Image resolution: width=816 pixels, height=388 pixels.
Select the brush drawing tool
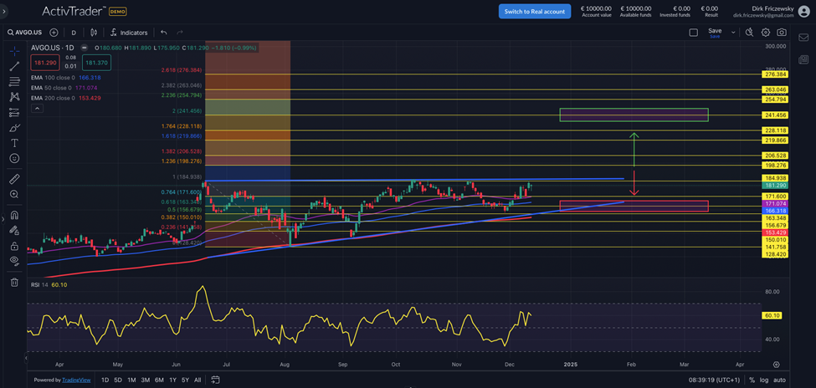coord(14,128)
